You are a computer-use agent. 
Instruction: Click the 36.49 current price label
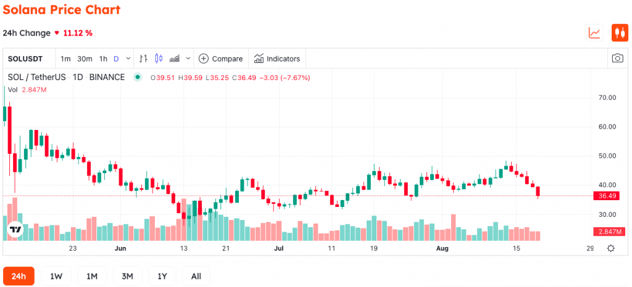point(609,196)
